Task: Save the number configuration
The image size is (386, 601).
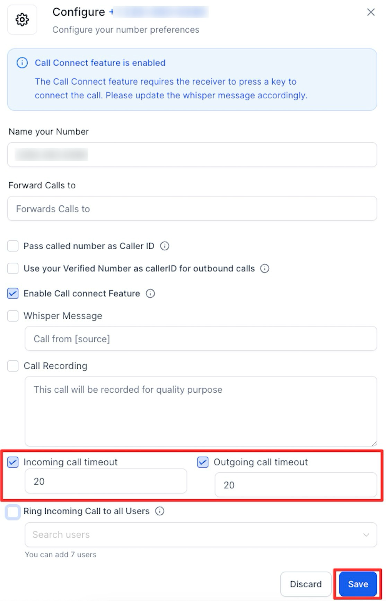Action: [x=358, y=584]
